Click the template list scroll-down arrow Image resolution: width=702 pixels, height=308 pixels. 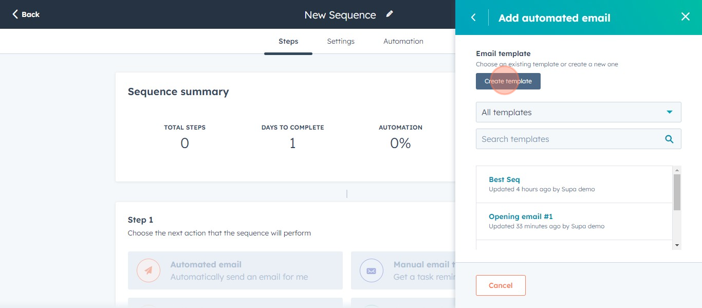pyautogui.click(x=677, y=245)
